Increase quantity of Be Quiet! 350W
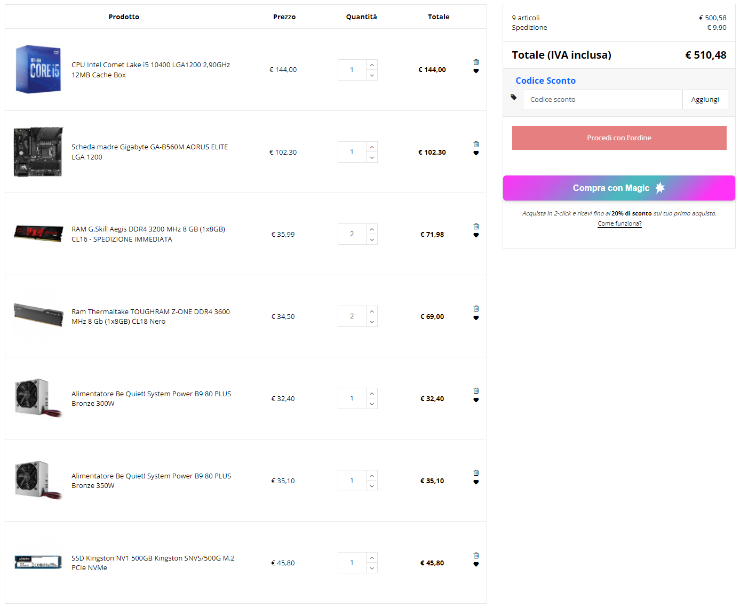Viewport: 740px width, 608px height. [x=372, y=475]
